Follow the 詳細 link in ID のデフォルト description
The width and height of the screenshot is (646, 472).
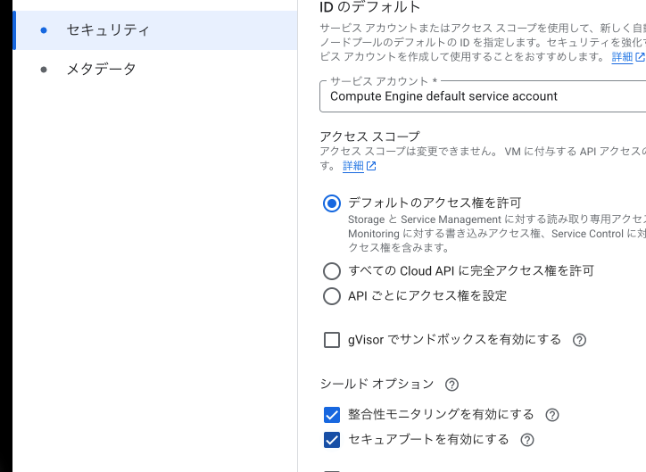tap(622, 57)
